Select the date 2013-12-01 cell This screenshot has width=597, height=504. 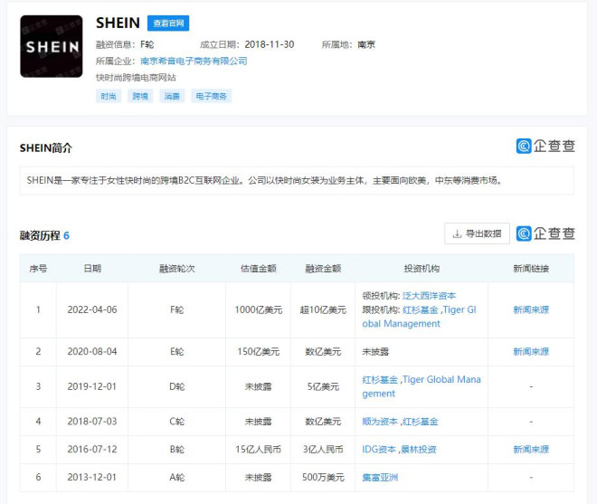point(92,477)
